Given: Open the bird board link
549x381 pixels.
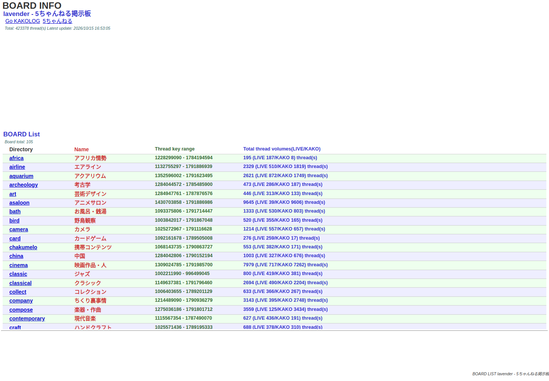Looking at the screenshot, I should pos(14,221).
